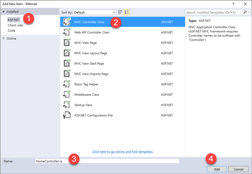252x174 pixels.
Task: Click the Installed category label
Action: click(12, 12)
